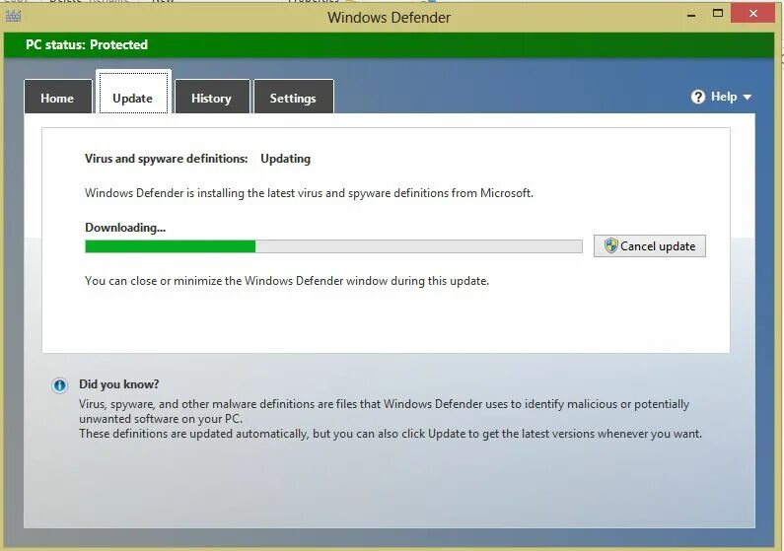Click the 'Did you know?' heading
Image resolution: width=784 pixels, height=551 pixels.
click(119, 384)
